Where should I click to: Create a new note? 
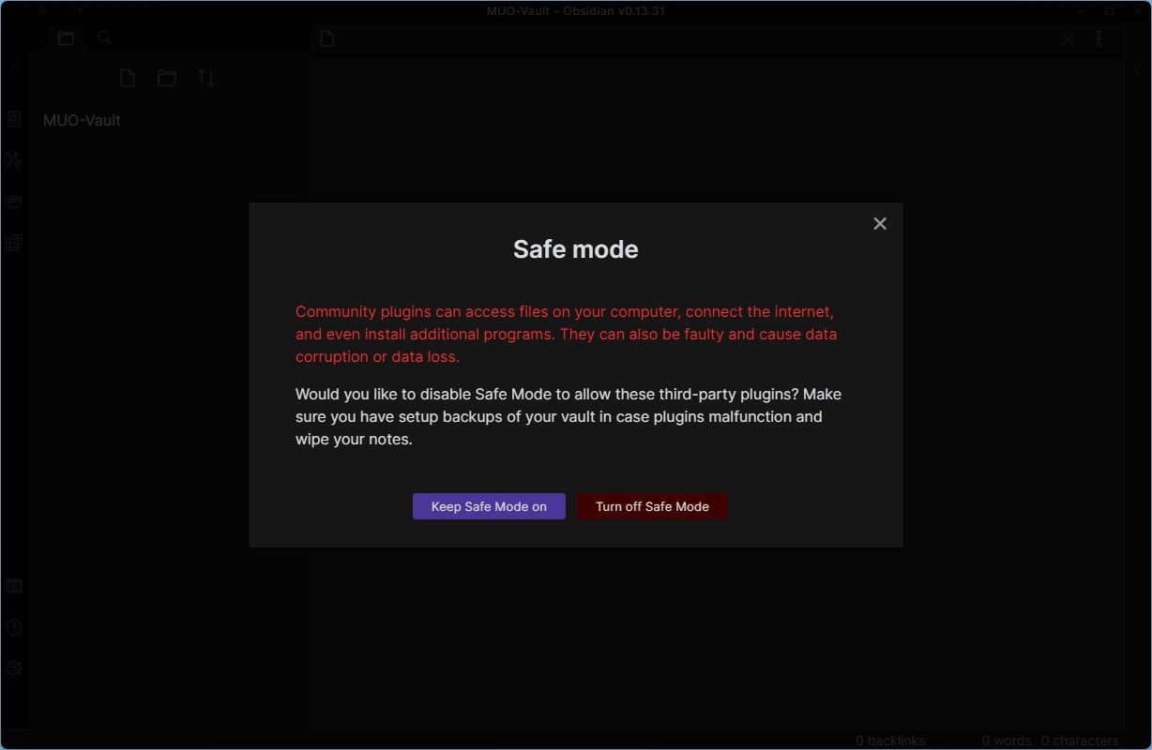click(x=128, y=78)
